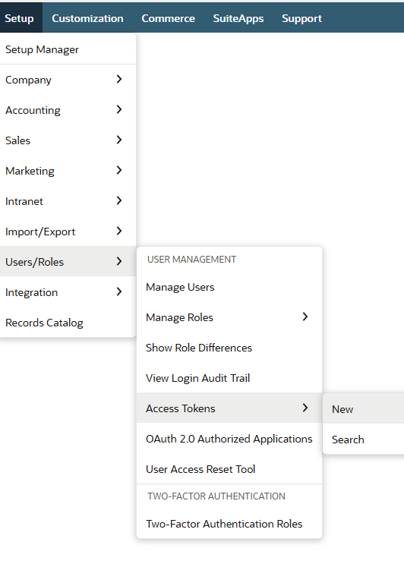Expand the Marketing submenu chevron
Screen dimensions: 404x564
[x=119, y=170]
